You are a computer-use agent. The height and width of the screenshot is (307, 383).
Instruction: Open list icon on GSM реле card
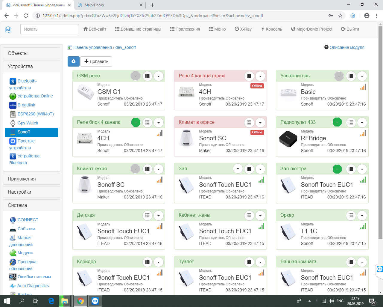tap(147, 76)
